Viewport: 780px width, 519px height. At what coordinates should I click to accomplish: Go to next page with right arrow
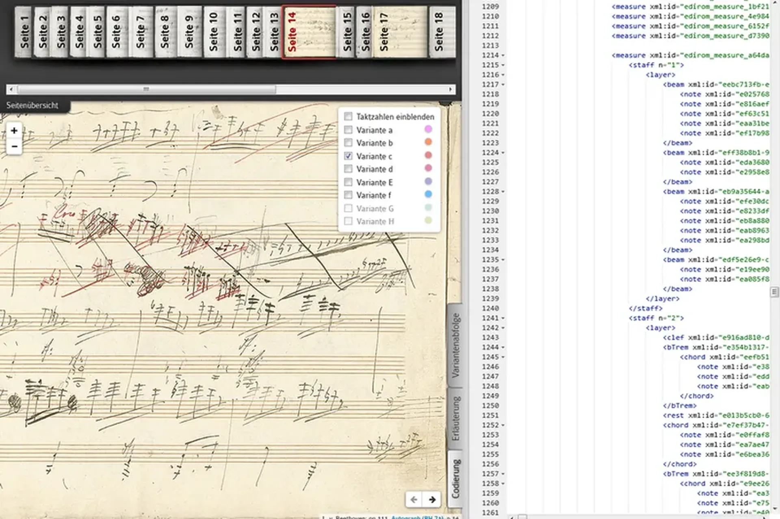[432, 499]
